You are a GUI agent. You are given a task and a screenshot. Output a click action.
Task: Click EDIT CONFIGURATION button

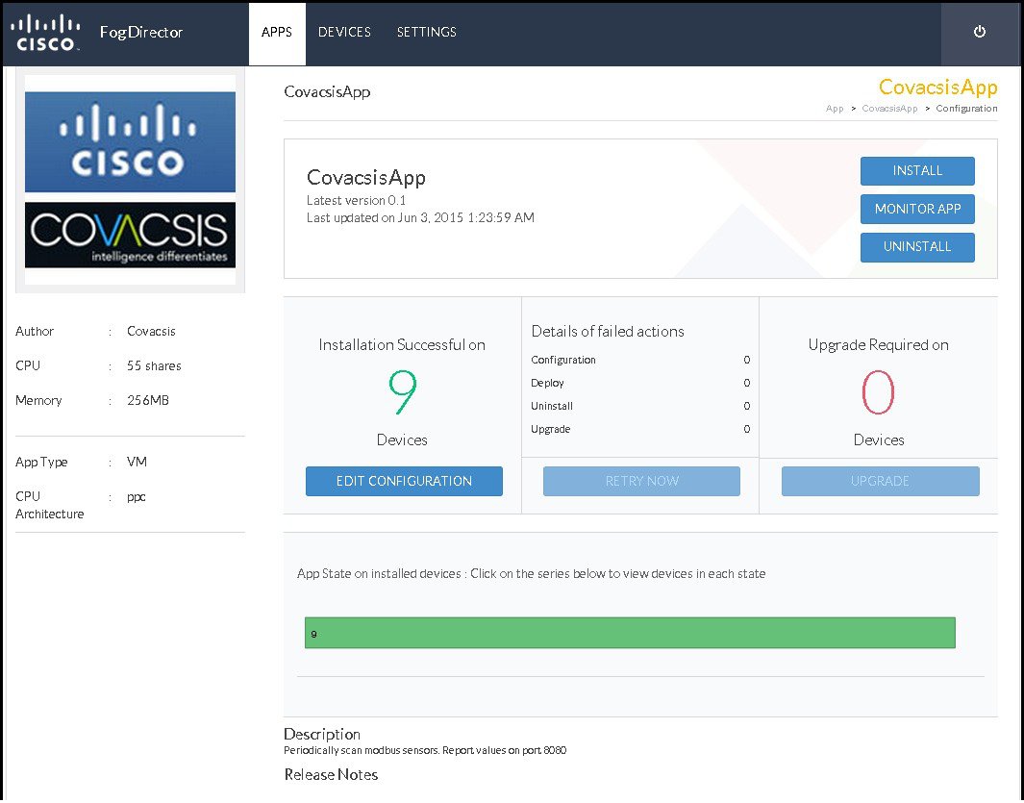click(404, 481)
